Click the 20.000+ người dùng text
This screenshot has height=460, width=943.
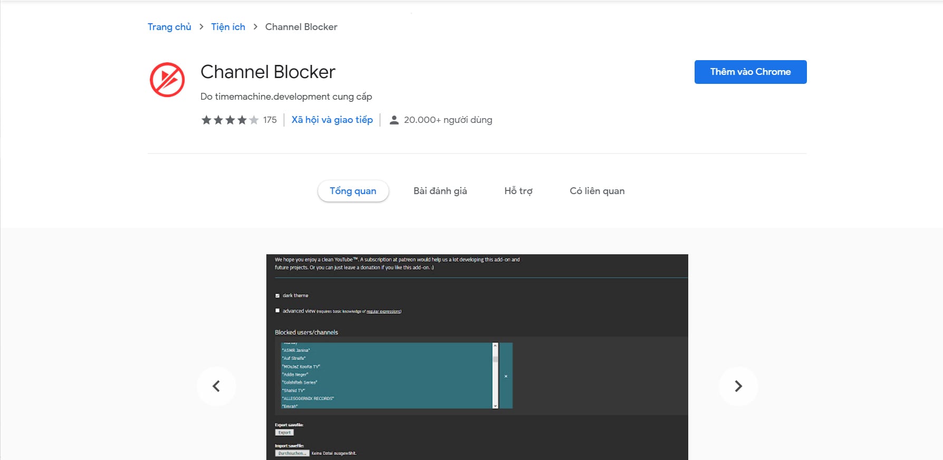pyautogui.click(x=448, y=120)
